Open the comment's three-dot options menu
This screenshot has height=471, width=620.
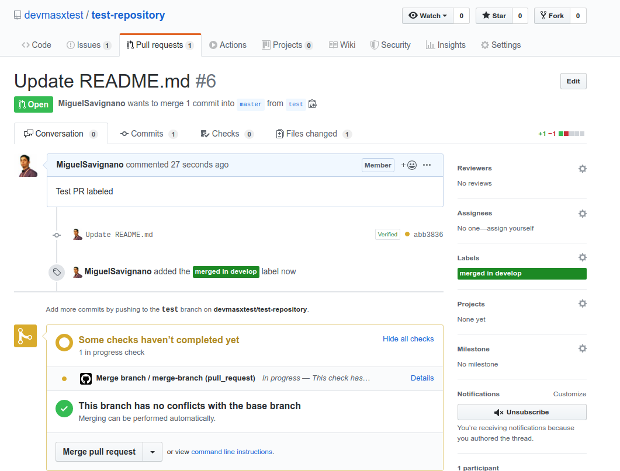427,165
